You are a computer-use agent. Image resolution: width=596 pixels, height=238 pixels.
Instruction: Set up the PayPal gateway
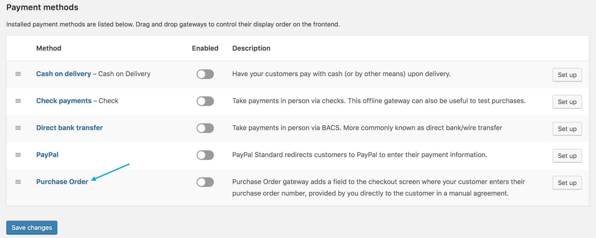click(x=567, y=156)
